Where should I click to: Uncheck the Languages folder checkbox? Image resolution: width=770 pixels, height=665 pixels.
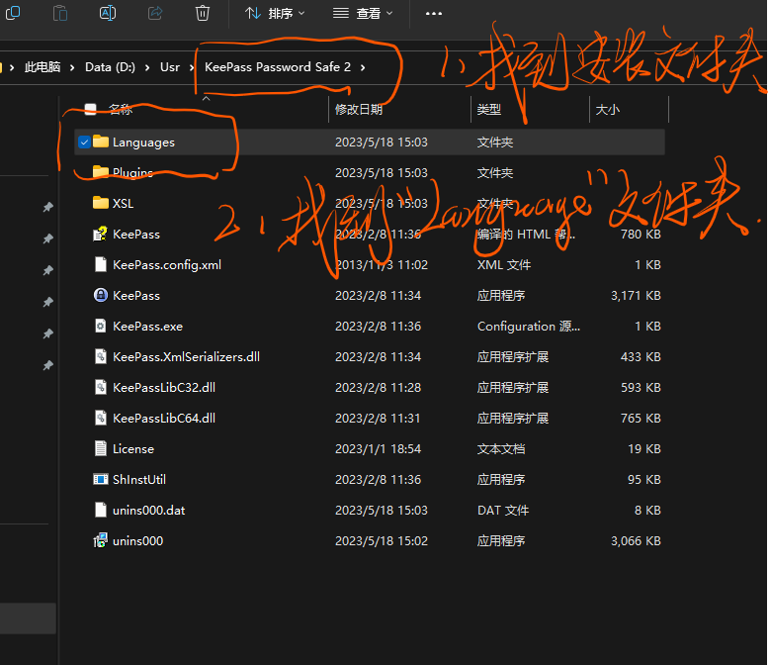84,142
